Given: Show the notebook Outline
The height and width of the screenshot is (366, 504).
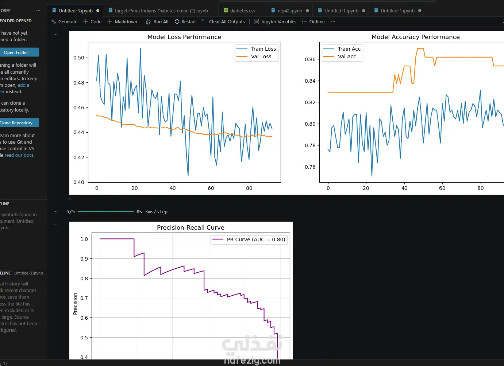Looking at the screenshot, I should pos(313,22).
